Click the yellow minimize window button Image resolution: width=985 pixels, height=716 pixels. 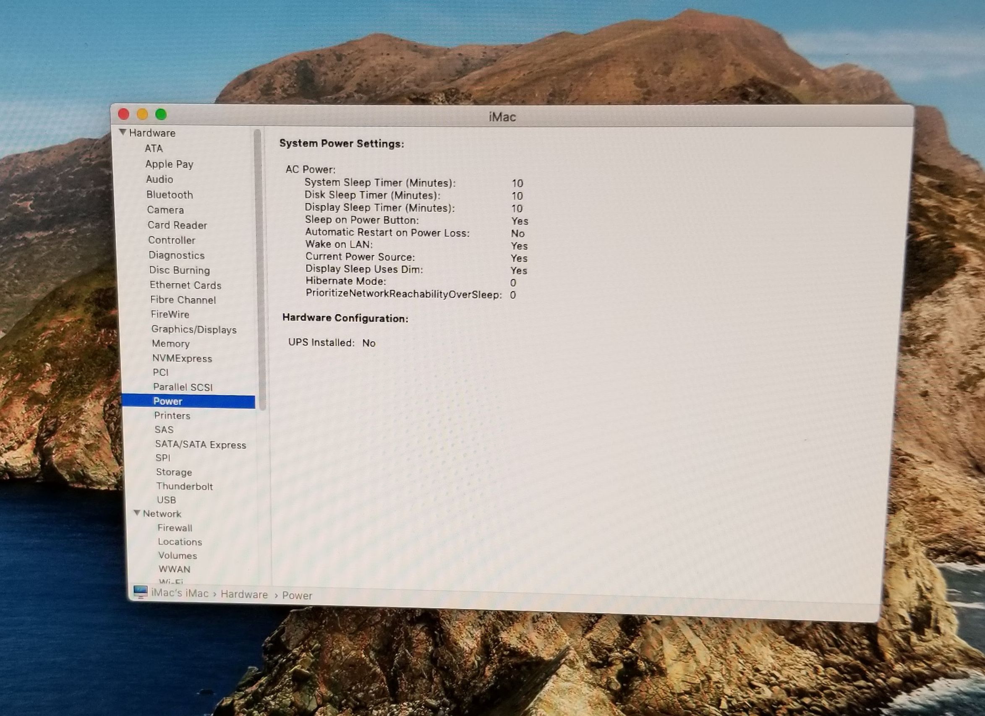pos(142,115)
